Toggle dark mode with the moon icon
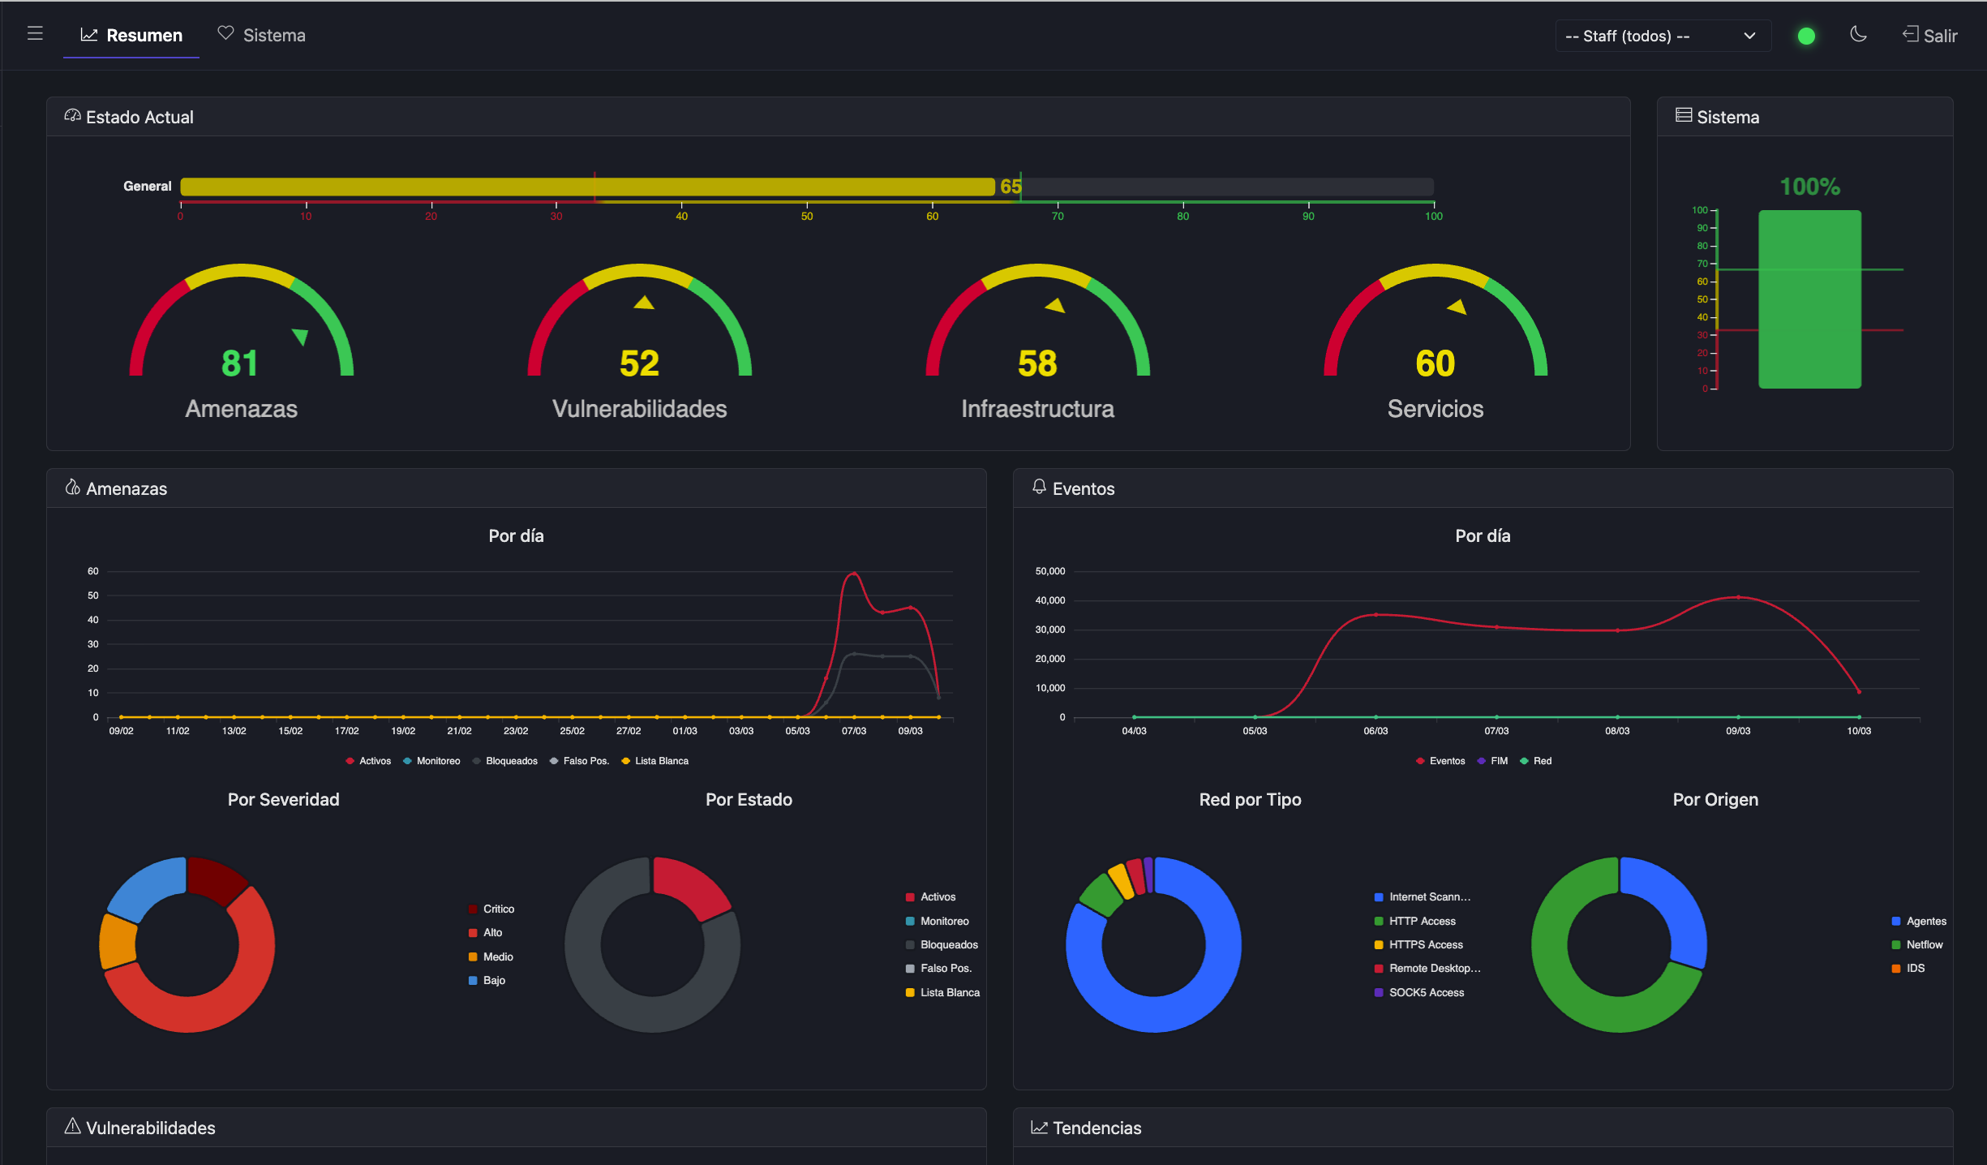Screen dimensions: 1987x1165 pyautogui.click(x=1858, y=34)
